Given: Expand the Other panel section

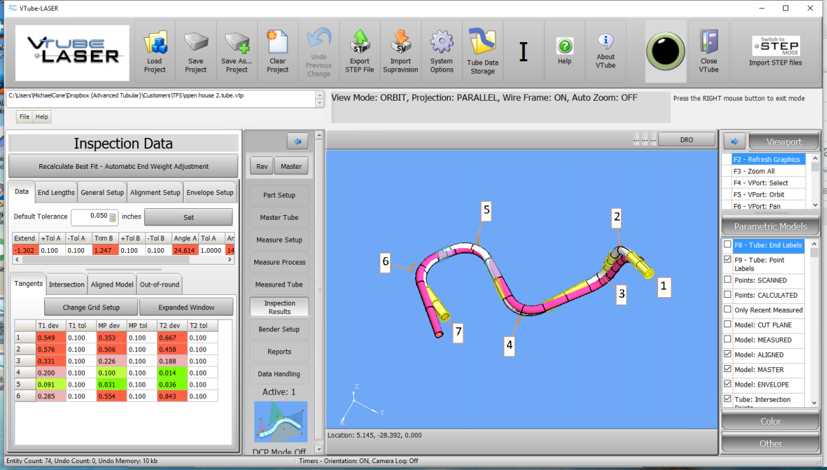Looking at the screenshot, I should coord(770,443).
